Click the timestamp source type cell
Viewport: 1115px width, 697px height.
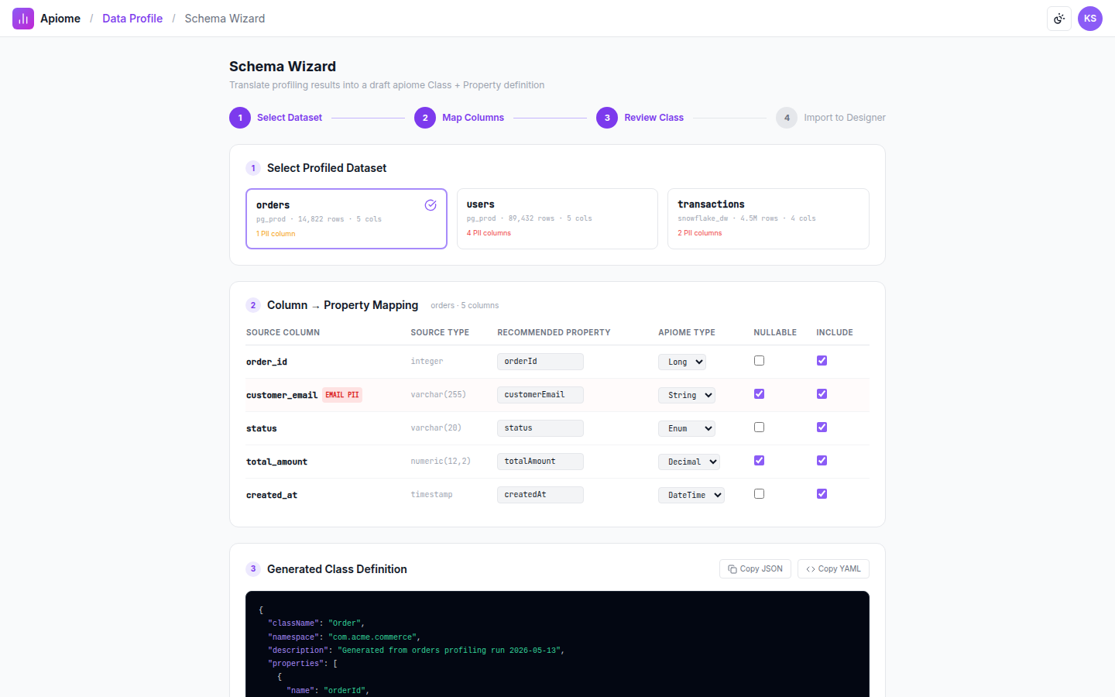click(x=431, y=495)
